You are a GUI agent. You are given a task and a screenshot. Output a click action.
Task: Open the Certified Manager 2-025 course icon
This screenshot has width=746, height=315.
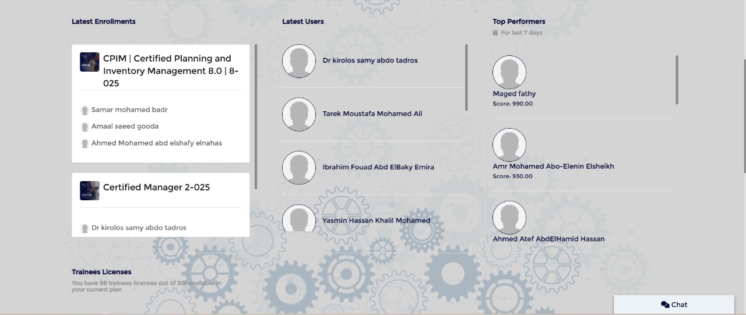(x=90, y=190)
